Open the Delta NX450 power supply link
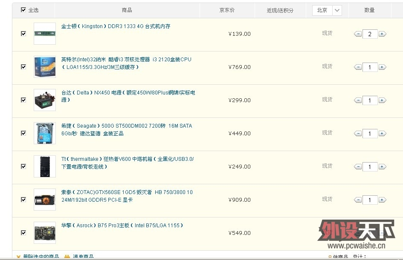This screenshot has height=260, width=403. click(x=128, y=96)
